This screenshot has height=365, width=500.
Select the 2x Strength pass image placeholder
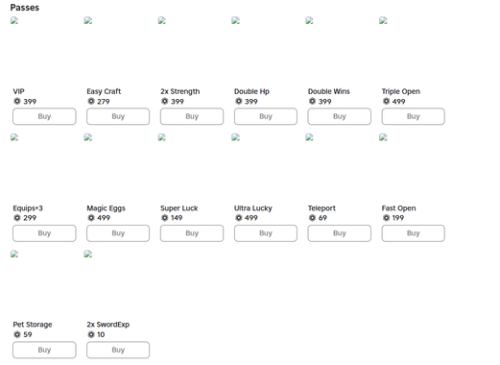162,21
